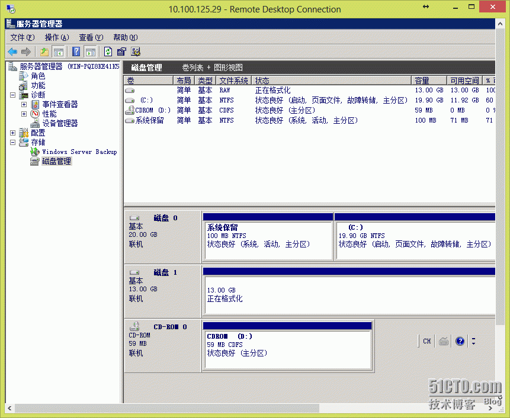Click the language bar help icon
Screen dimensions: 510x418
(460, 341)
